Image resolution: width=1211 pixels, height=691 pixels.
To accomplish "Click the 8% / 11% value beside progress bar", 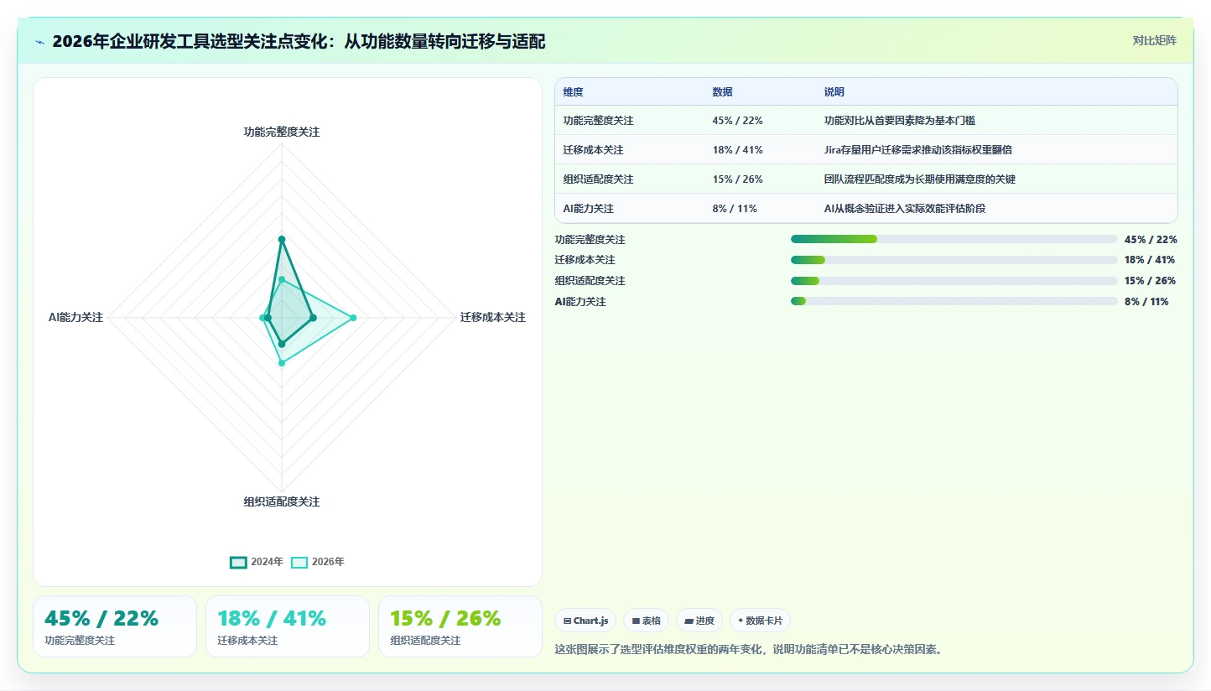I will (1146, 301).
